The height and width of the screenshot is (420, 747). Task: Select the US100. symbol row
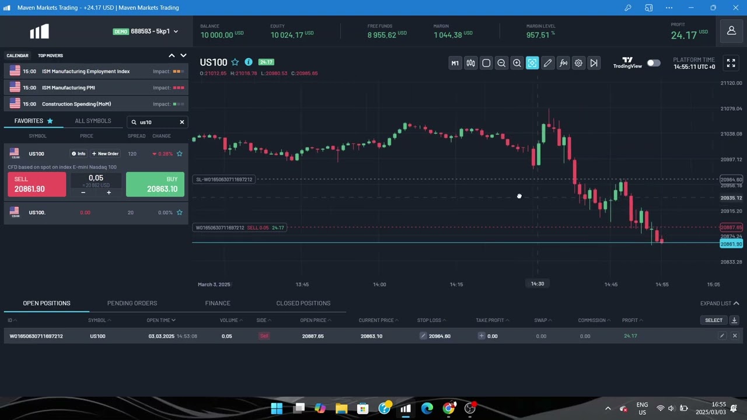pyautogui.click(x=96, y=212)
